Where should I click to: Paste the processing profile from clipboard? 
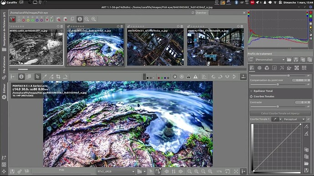pyautogui.click(x=309, y=60)
